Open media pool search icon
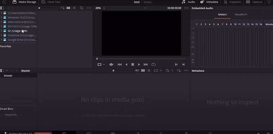This screenshot has height=134, width=273. point(168,70)
